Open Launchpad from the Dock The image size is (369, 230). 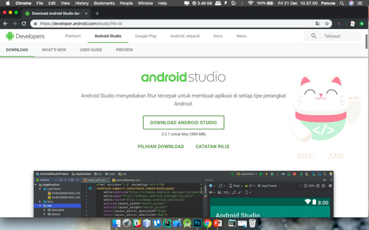click(126, 223)
